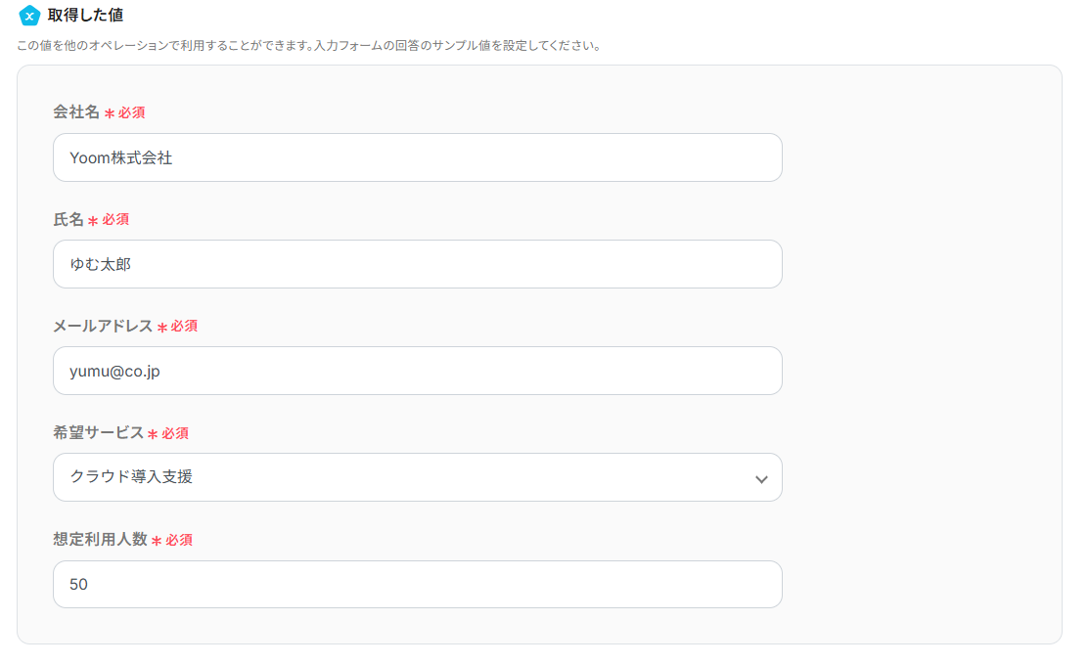
Task: Focus the 想定利用人数 field containing 50
Action: click(x=417, y=584)
